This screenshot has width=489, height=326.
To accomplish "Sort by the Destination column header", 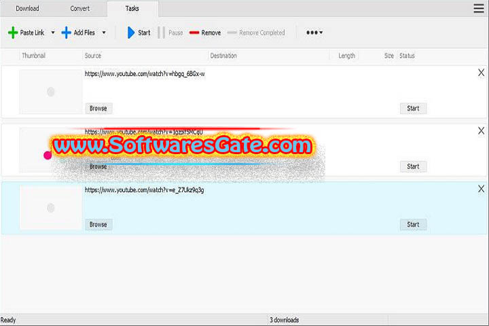I will point(223,56).
